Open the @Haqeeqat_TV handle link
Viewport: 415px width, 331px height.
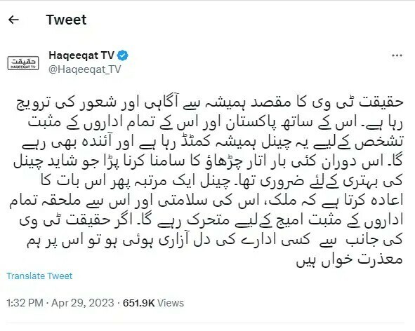tap(85, 69)
